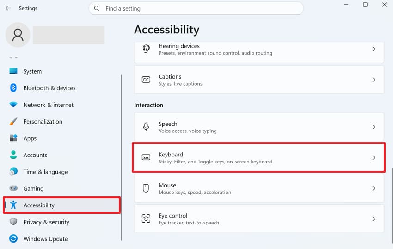The height and width of the screenshot is (249, 393).
Task: Click the main panel vertical scrollbar
Action: point(392,205)
